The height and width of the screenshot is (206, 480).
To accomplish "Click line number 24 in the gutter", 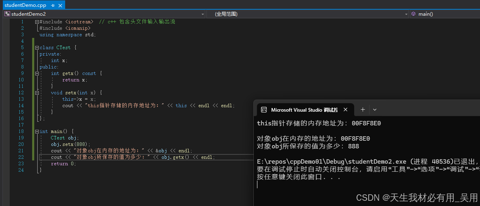I will tap(21, 170).
